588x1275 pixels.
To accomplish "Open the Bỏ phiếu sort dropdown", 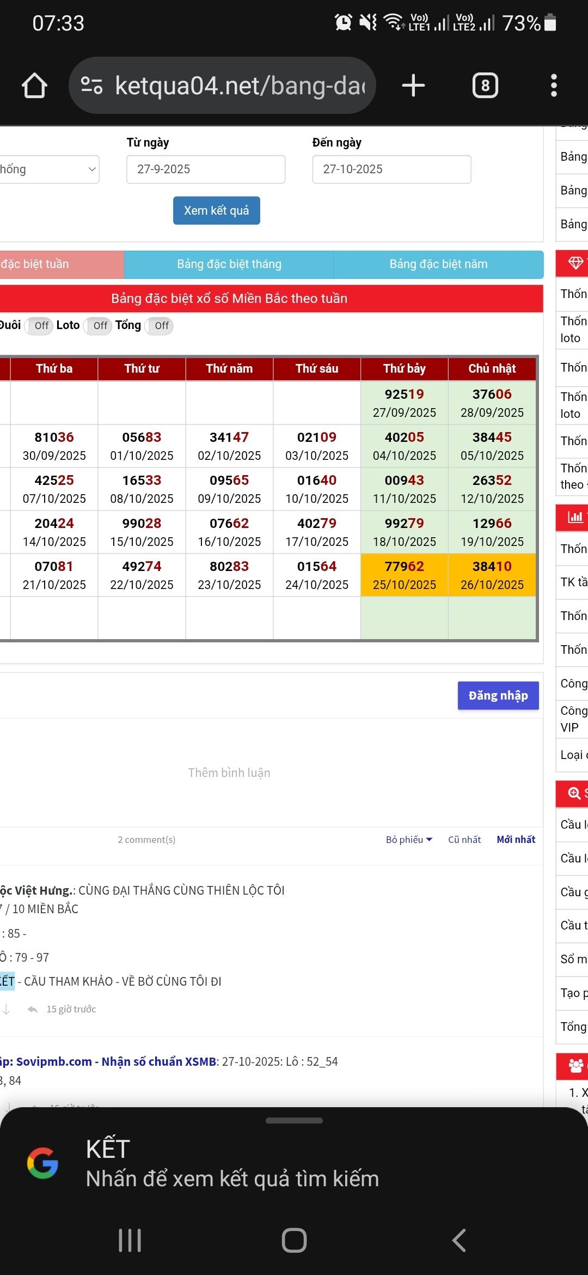I will coord(409,840).
